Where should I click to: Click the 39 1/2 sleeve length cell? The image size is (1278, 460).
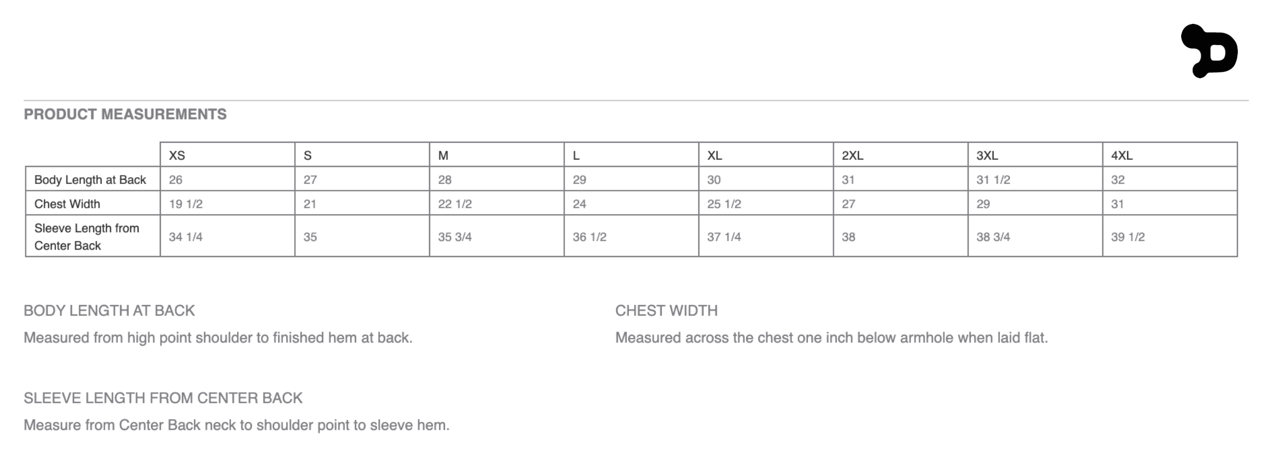1127,237
